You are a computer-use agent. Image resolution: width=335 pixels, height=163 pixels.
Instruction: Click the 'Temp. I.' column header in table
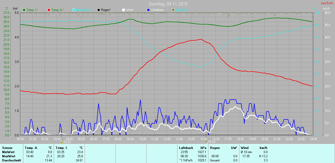click(x=61, y=148)
